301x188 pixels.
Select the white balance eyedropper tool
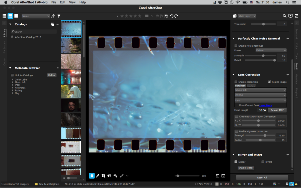(98, 176)
